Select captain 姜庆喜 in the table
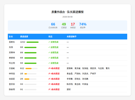The height and width of the screenshot is (100, 135). pos(12,84)
